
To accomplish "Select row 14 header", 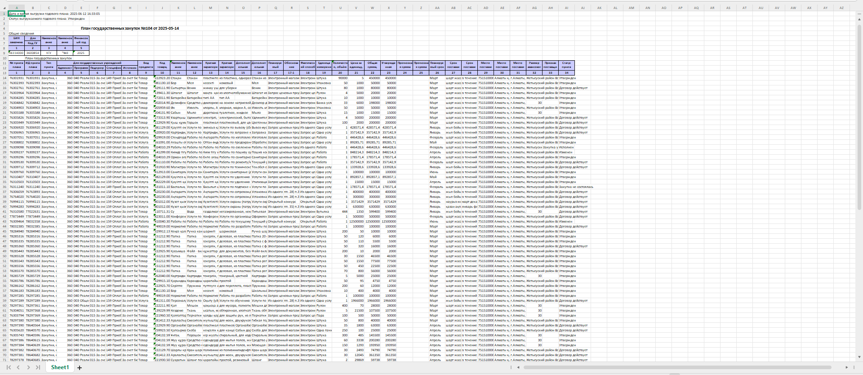I will click(4, 78).
